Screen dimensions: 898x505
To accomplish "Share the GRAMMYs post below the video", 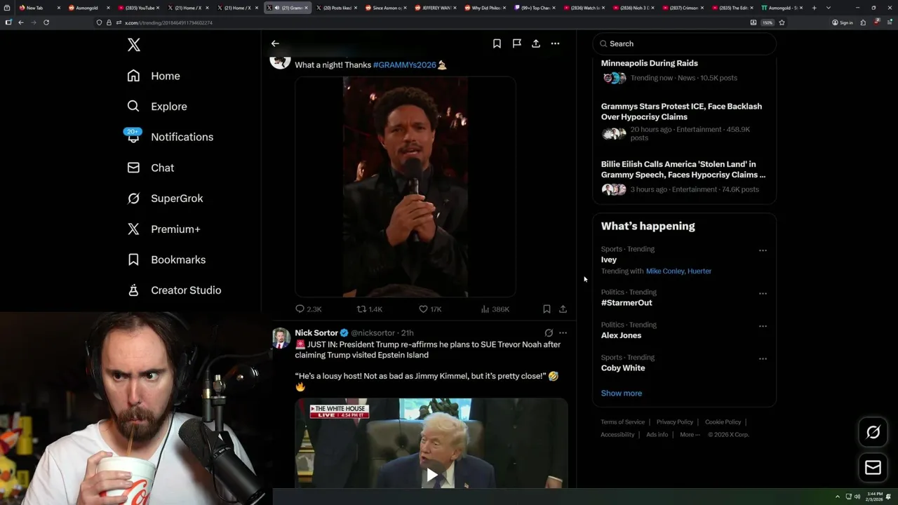I will tap(563, 309).
